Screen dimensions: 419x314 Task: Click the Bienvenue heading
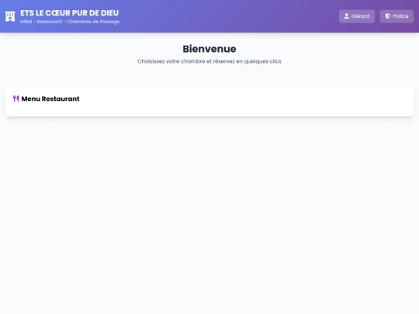pyautogui.click(x=209, y=49)
